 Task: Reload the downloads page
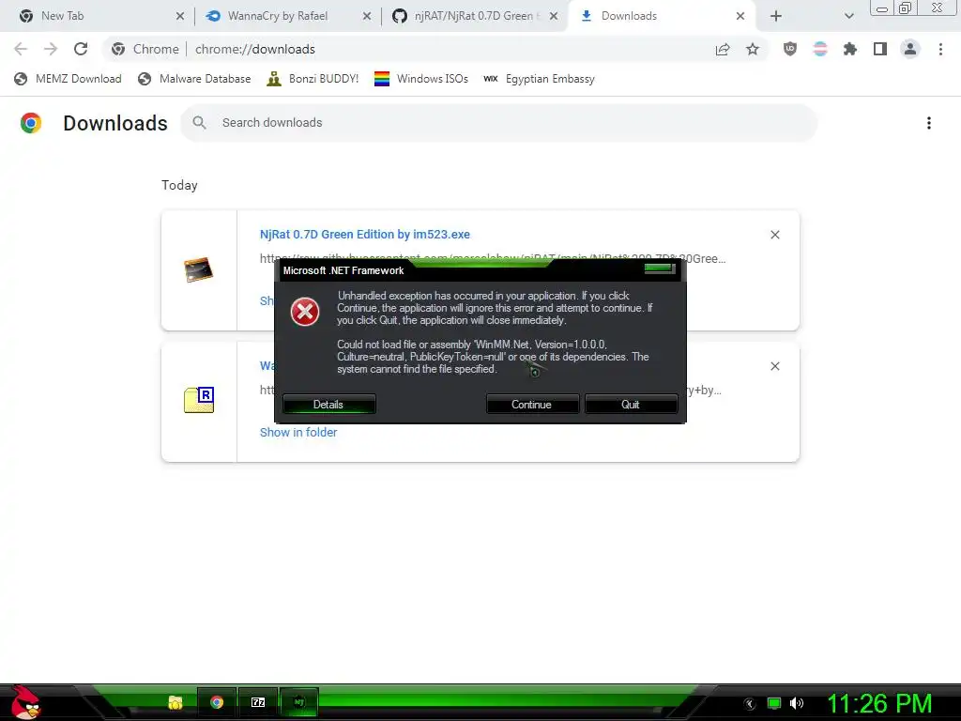pos(81,49)
